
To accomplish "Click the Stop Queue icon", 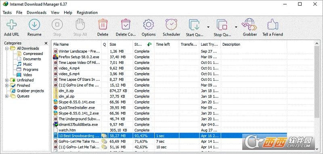I will pyautogui.click(x=222, y=25).
